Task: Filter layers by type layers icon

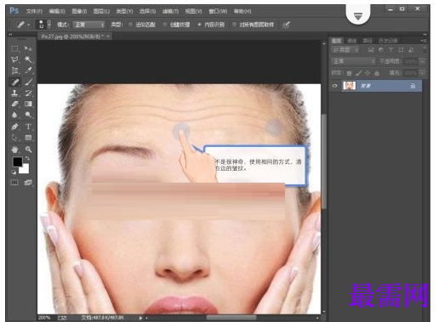Action: (x=391, y=50)
